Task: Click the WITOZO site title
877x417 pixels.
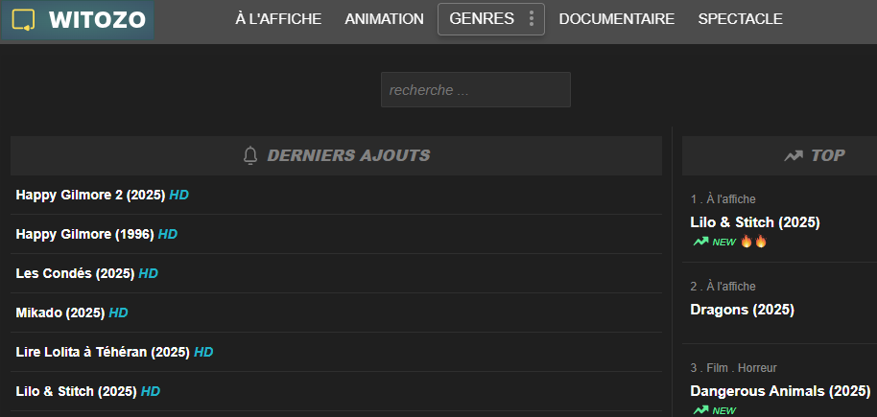Action: [x=97, y=20]
